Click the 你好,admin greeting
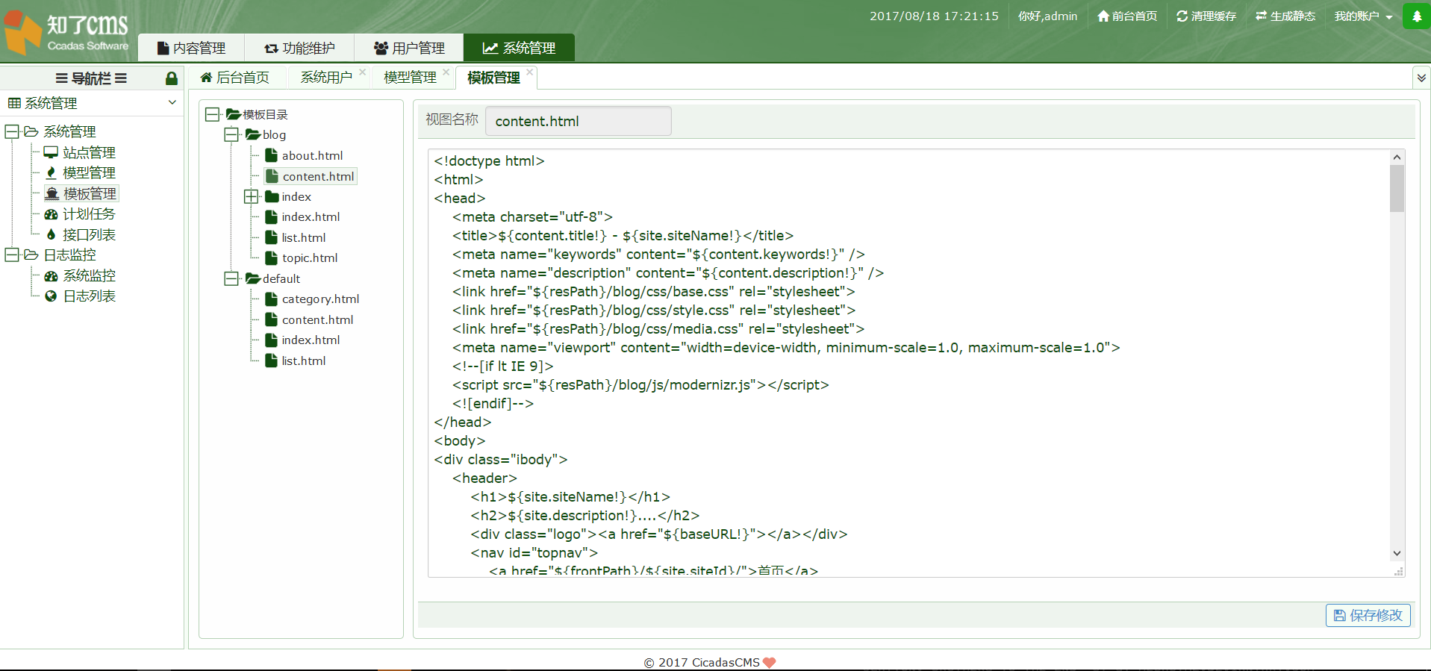Image resolution: width=1431 pixels, height=671 pixels. click(1047, 16)
